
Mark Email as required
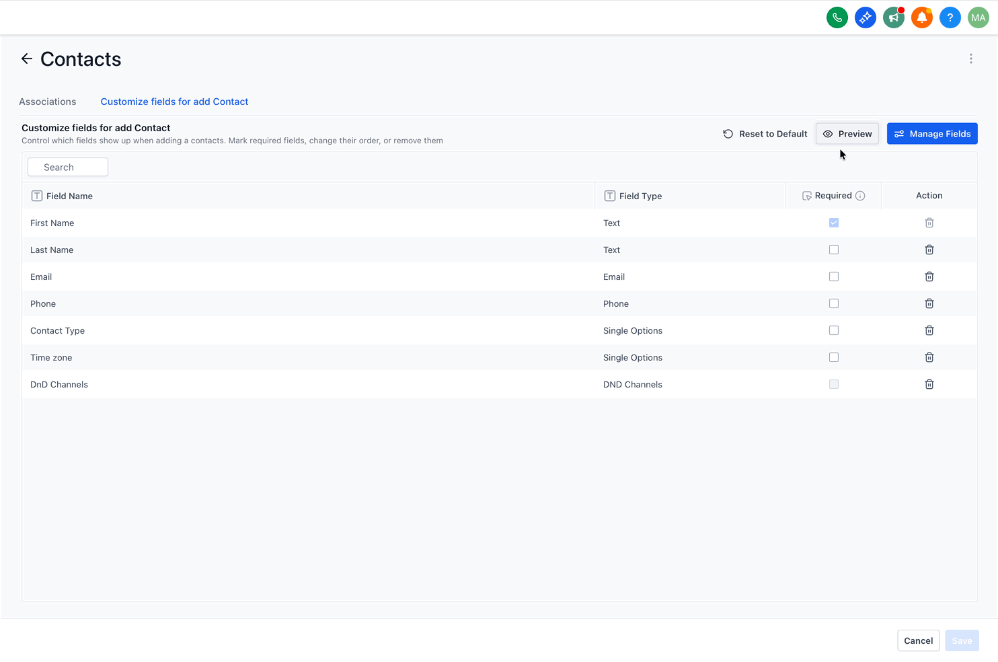click(834, 277)
